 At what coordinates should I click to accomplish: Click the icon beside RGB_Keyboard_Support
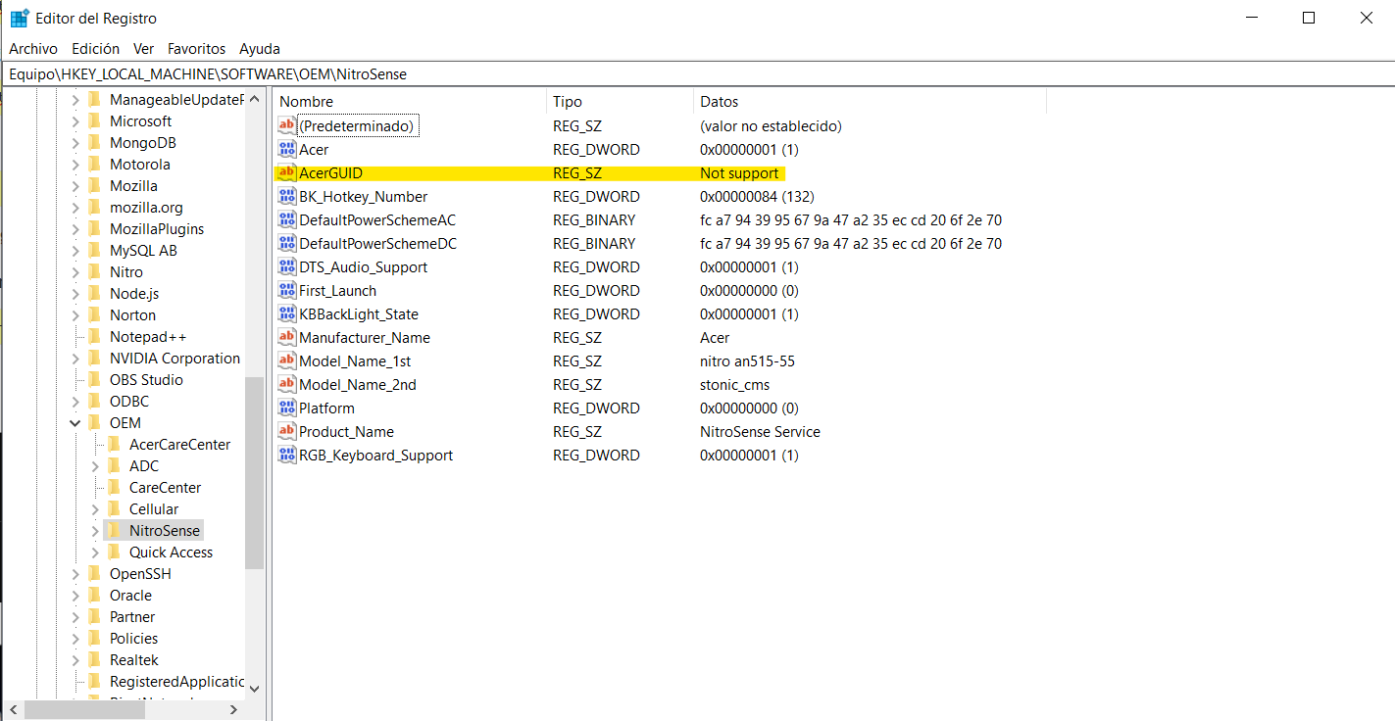click(287, 455)
